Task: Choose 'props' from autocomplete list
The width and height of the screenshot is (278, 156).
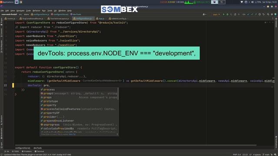Action: tap(79, 97)
